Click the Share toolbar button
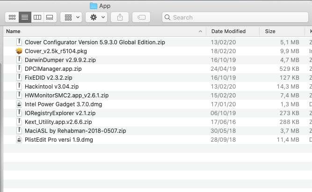This screenshot has height=192, width=312. pyautogui.click(x=120, y=17)
